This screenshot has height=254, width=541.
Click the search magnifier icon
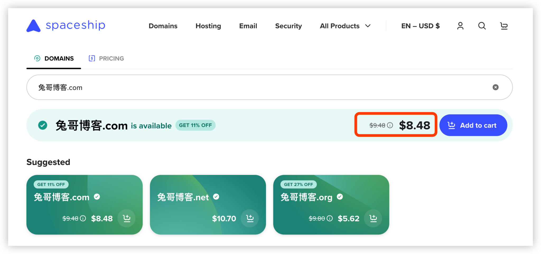(482, 26)
